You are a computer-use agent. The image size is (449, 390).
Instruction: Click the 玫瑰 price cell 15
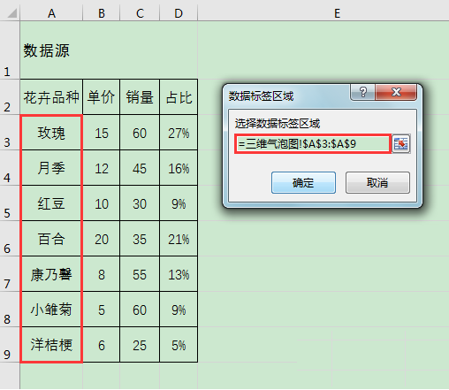pos(102,133)
